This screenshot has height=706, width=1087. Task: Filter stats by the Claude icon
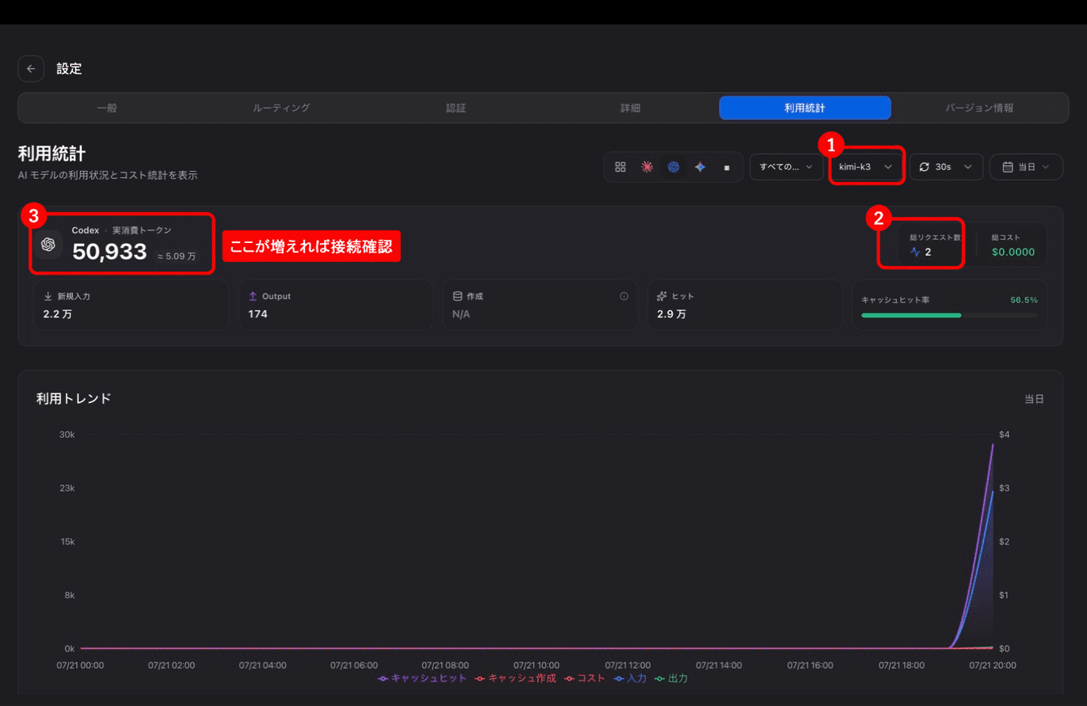[x=646, y=167]
